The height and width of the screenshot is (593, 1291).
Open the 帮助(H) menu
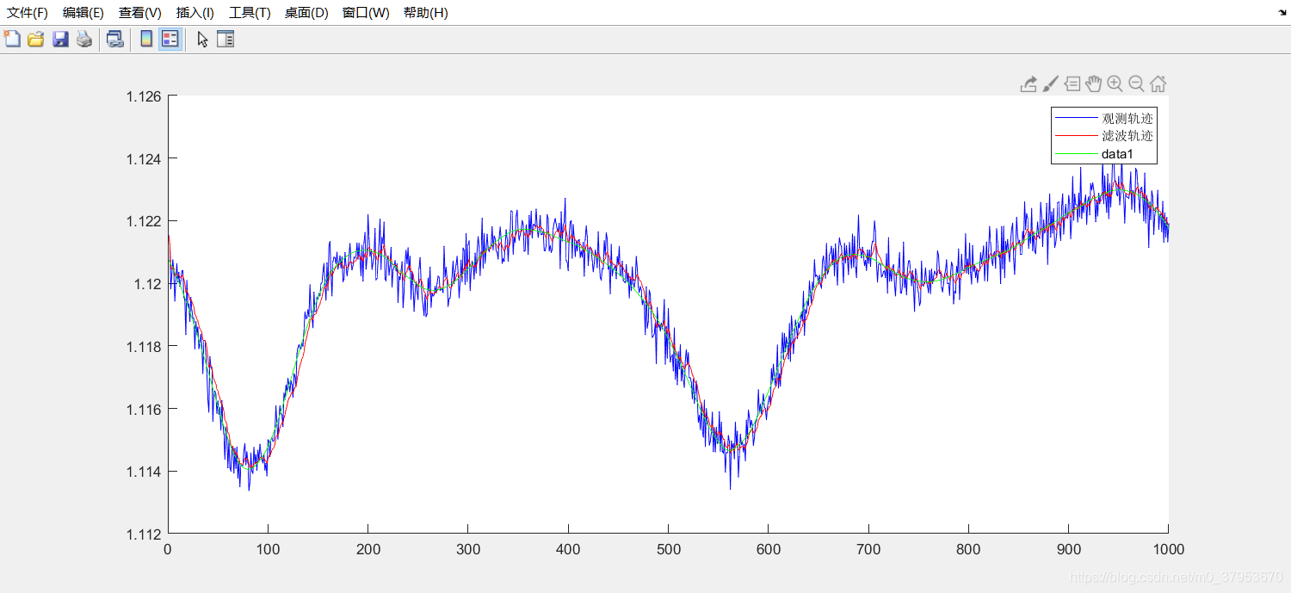point(426,13)
